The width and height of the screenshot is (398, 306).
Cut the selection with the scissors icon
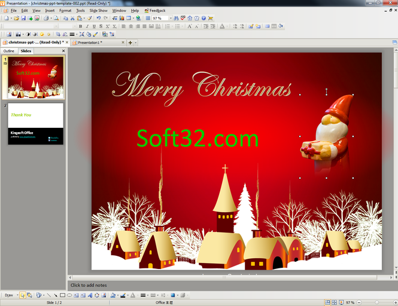coord(72,19)
